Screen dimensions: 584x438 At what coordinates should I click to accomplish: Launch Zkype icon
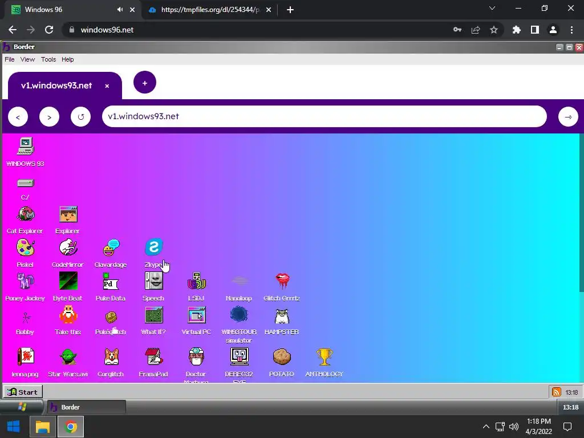154,247
